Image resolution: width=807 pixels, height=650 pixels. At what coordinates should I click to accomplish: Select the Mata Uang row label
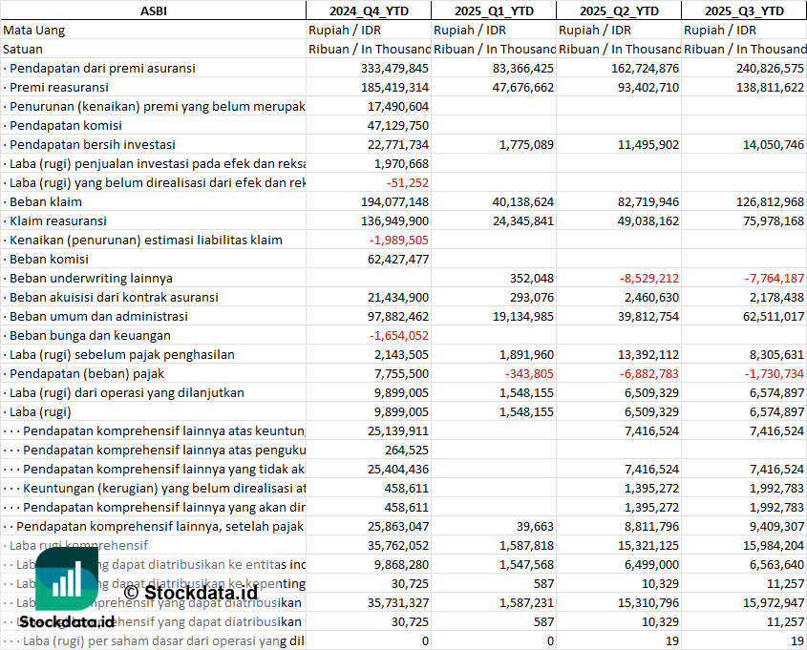tap(34, 30)
